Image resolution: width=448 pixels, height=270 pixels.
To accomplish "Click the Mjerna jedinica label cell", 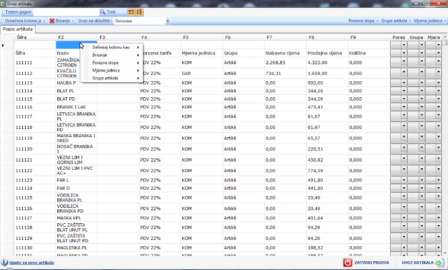I will (202, 53).
